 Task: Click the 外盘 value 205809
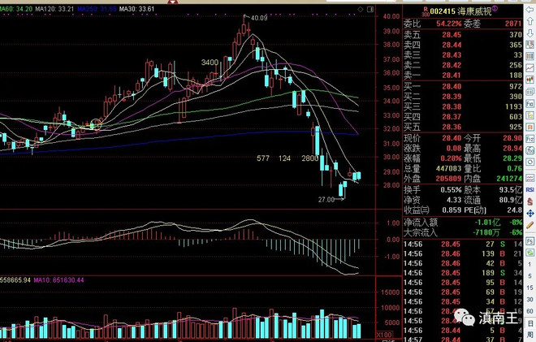(x=448, y=179)
